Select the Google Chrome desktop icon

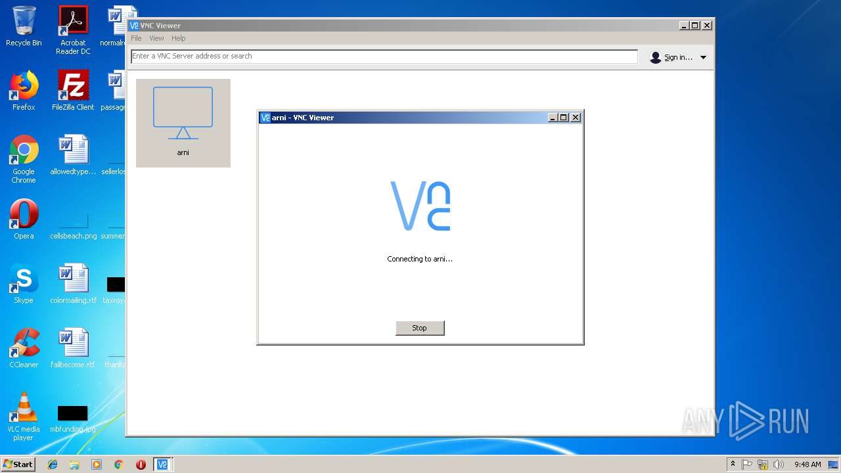click(24, 159)
